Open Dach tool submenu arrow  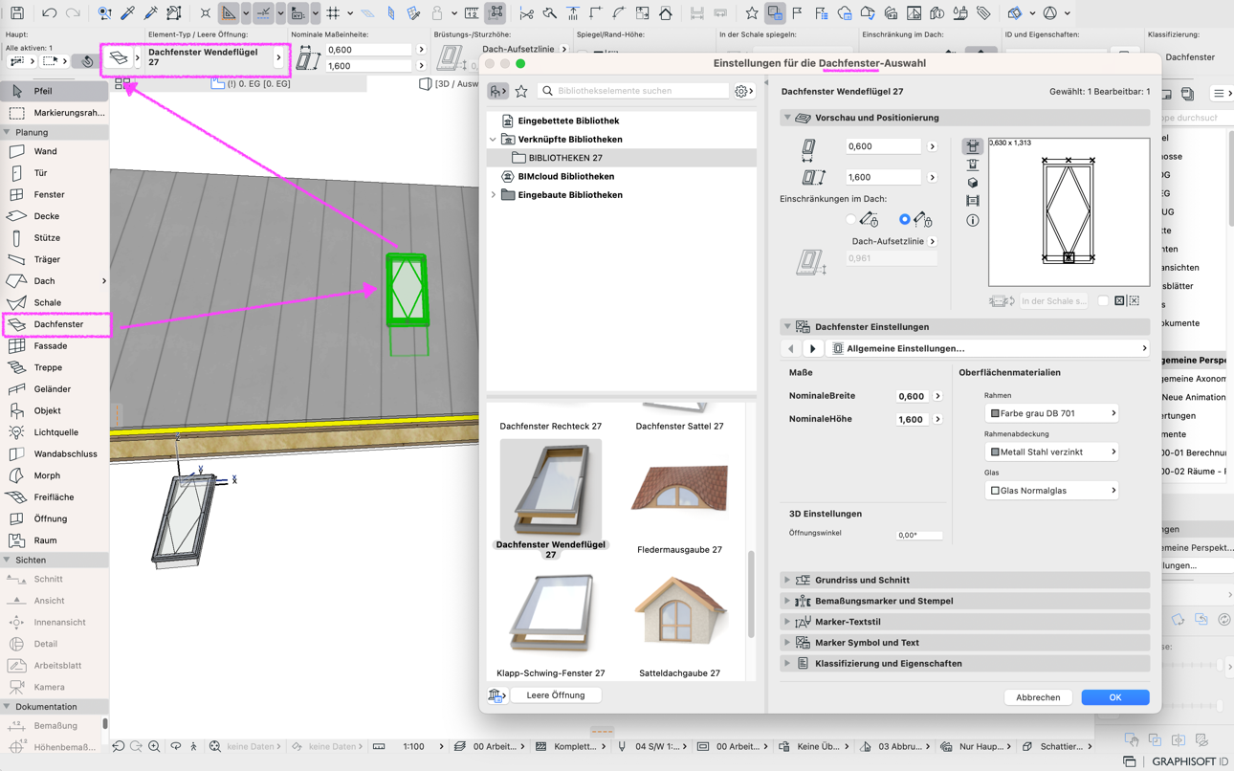pos(103,281)
